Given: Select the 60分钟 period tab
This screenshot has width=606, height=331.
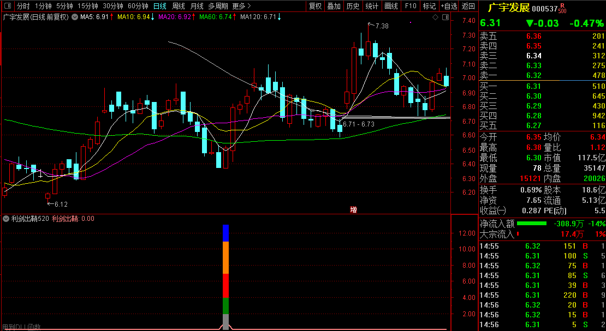Looking at the screenshot, I should pyautogui.click(x=138, y=7).
